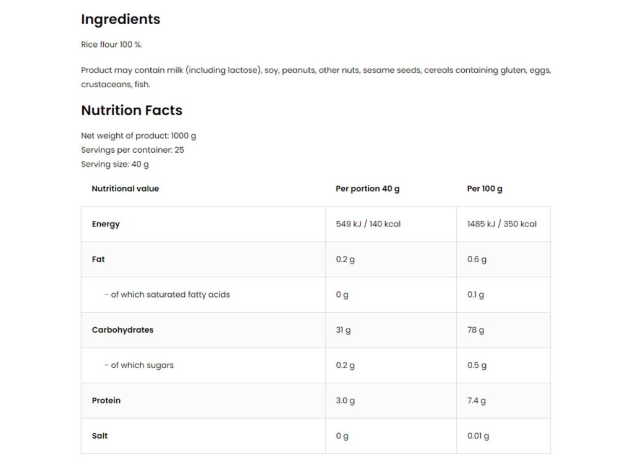Click Net weight of product line

(x=138, y=135)
